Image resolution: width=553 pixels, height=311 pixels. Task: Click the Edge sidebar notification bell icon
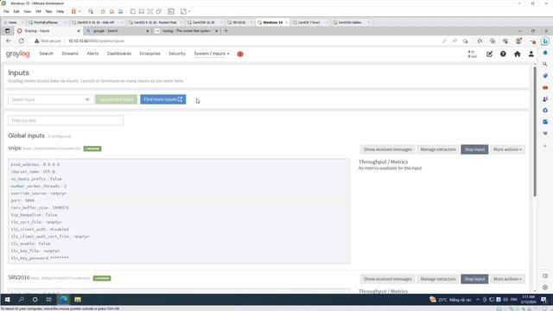(x=545, y=53)
